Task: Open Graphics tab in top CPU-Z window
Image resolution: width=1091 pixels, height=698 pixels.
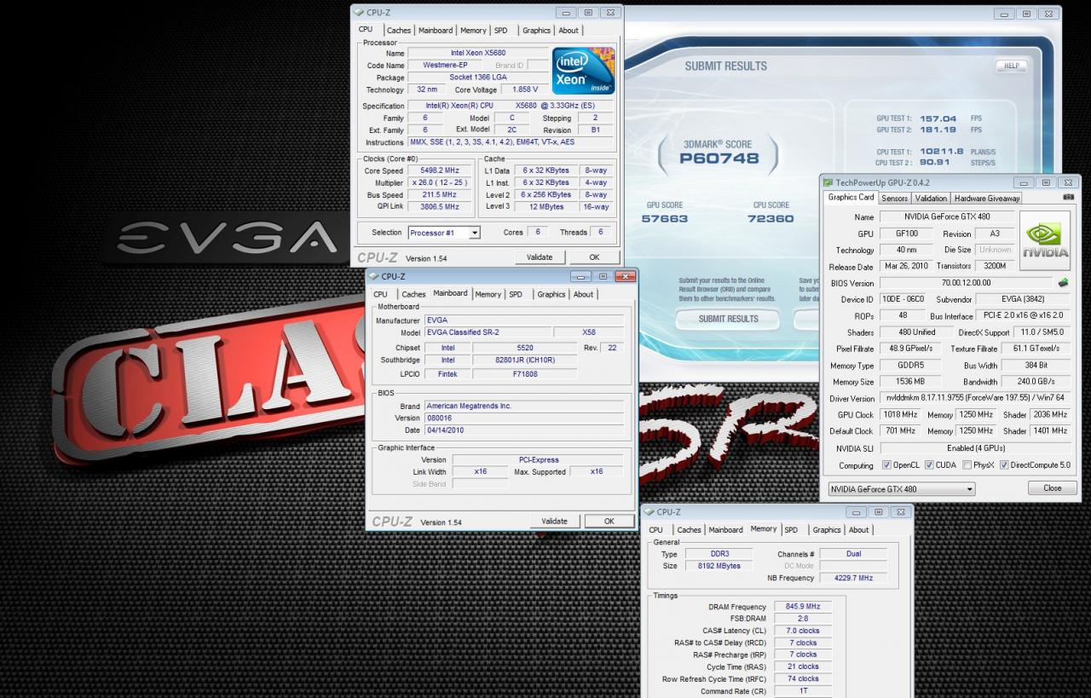Action: [536, 31]
